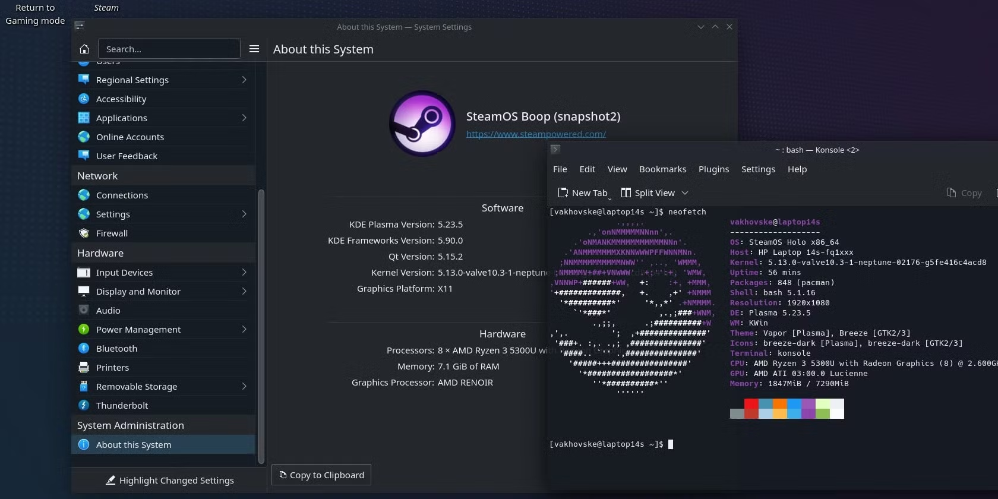Click the New Tab icon in Konsole
Screen dimensions: 998x499
click(x=563, y=192)
